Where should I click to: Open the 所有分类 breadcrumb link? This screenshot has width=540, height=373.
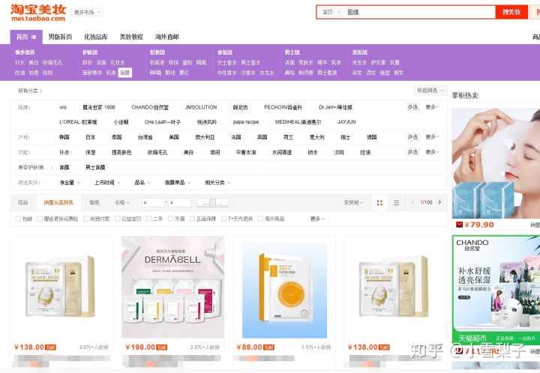click(30, 91)
